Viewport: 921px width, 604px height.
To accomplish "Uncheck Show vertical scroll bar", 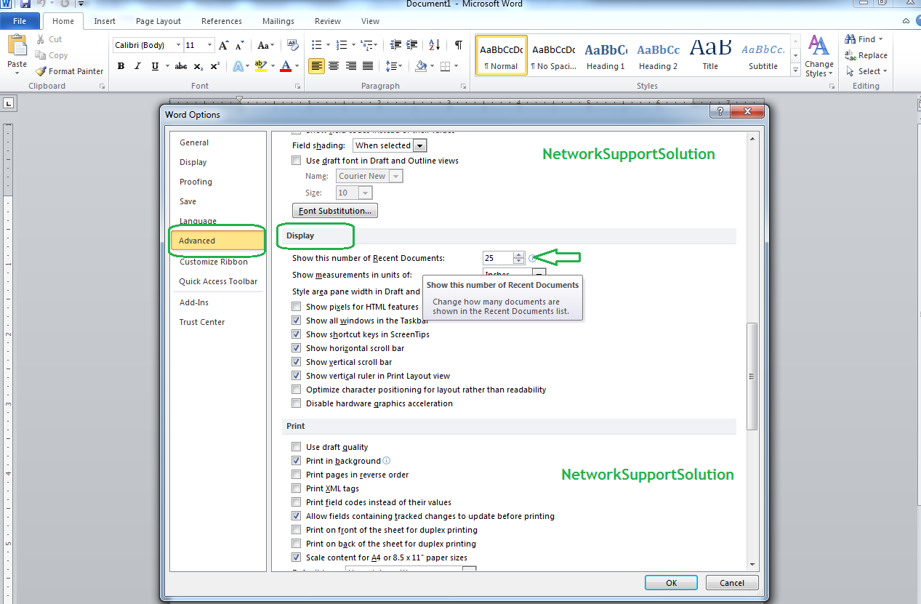I will pyautogui.click(x=296, y=362).
